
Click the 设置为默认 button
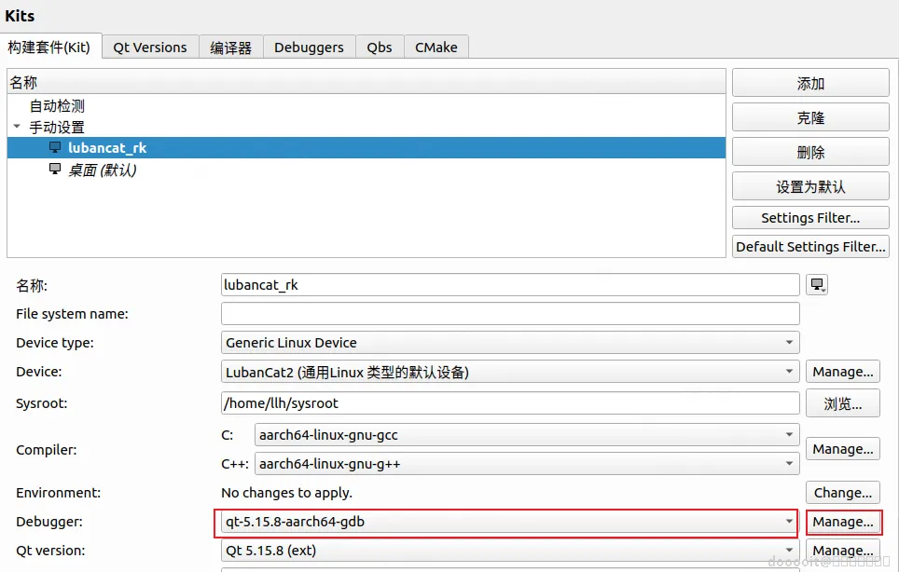[x=810, y=186]
